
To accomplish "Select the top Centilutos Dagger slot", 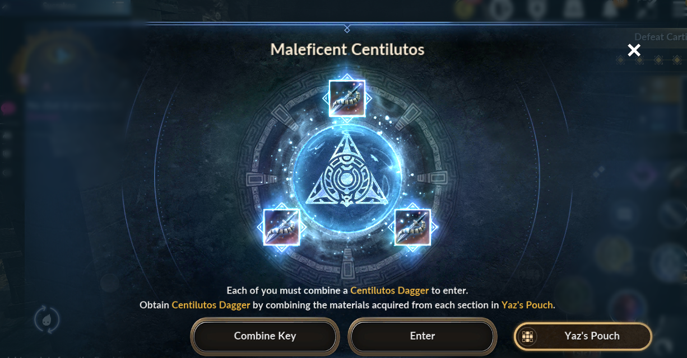I will click(x=347, y=98).
